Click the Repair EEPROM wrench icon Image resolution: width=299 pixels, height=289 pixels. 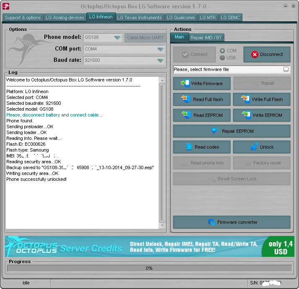[x=216, y=131]
